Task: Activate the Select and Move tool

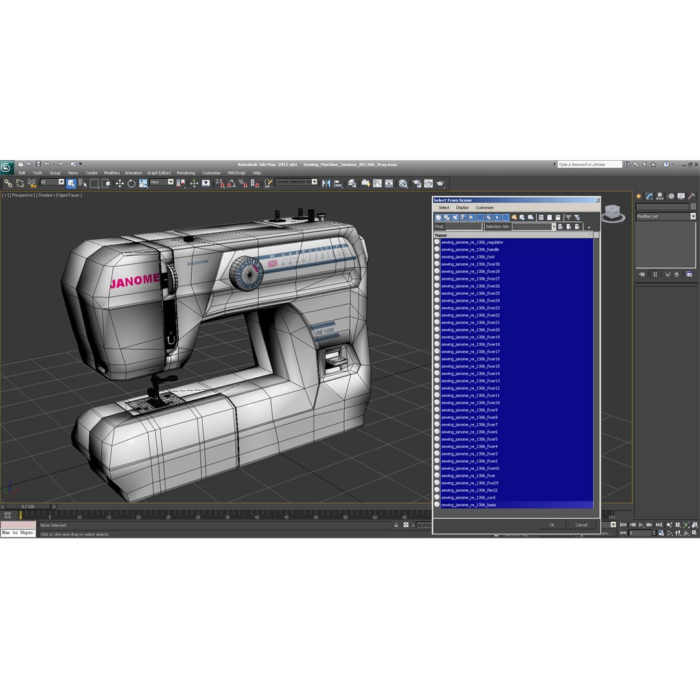Action: point(120,183)
